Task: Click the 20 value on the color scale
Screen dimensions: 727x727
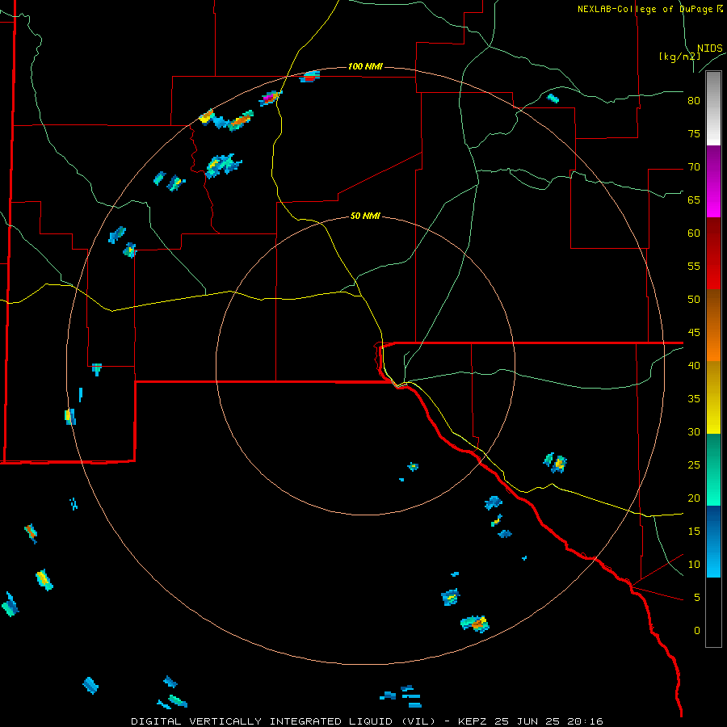Action: [x=694, y=498]
